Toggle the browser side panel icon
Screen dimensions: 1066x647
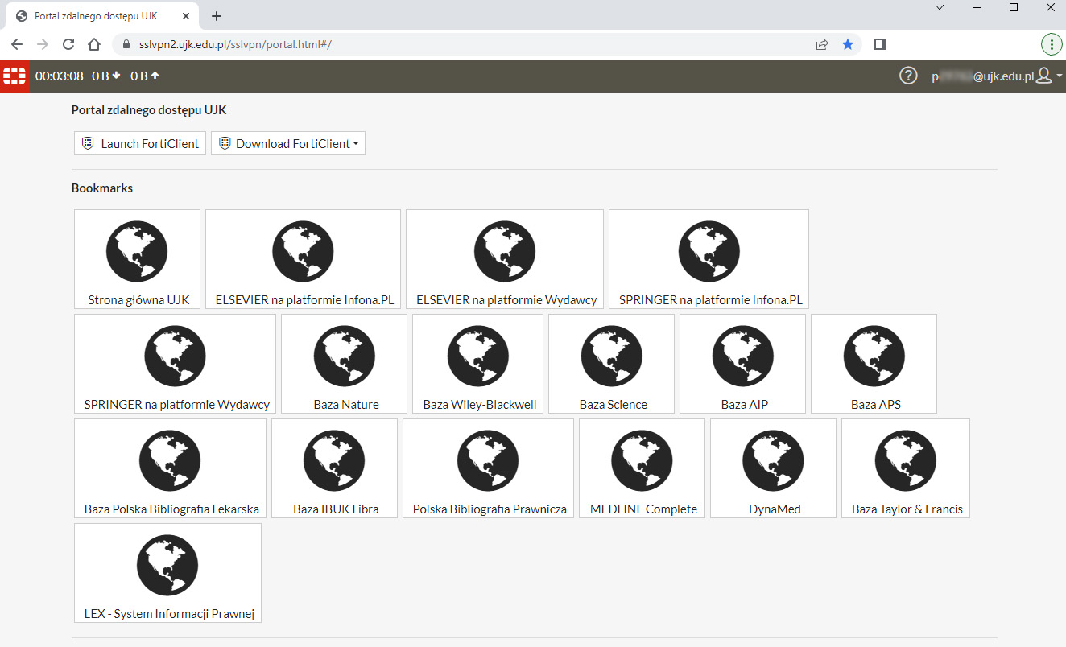click(879, 45)
